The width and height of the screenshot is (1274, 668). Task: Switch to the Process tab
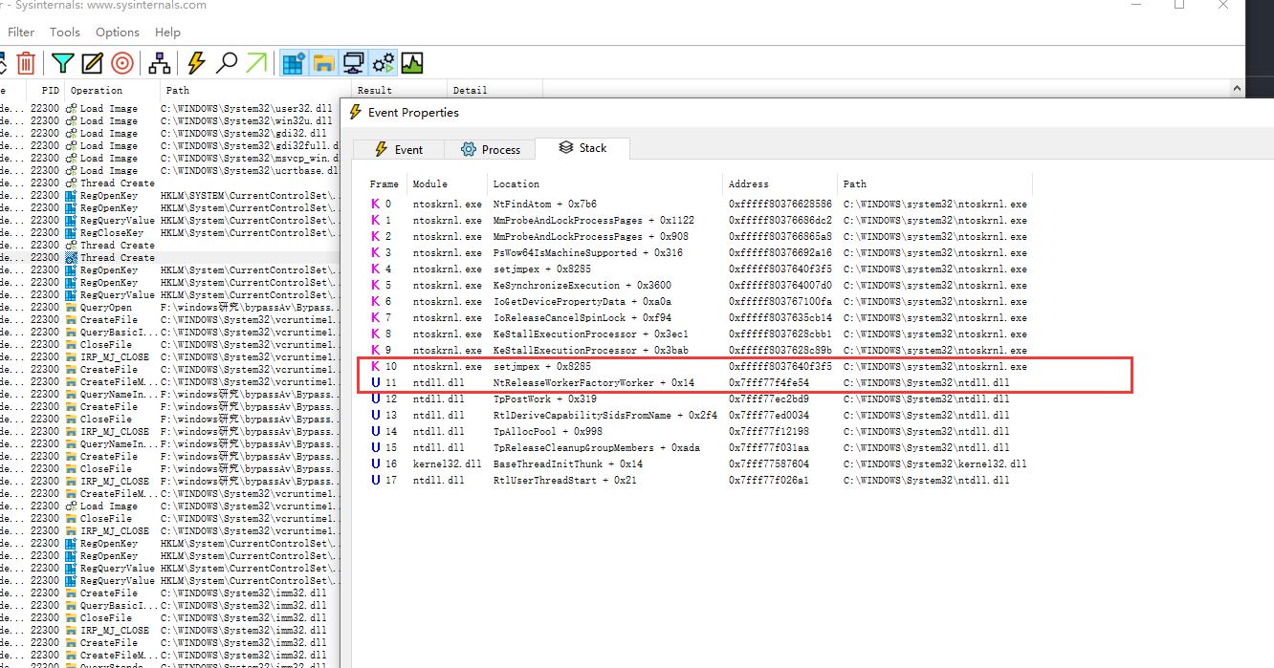tap(490, 149)
